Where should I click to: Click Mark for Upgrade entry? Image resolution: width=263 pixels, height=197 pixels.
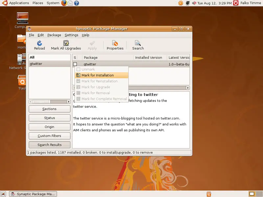pos(102,87)
